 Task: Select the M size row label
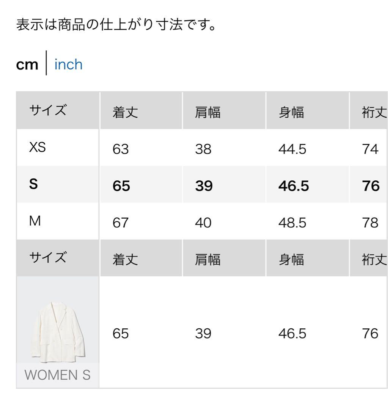pyautogui.click(x=35, y=221)
